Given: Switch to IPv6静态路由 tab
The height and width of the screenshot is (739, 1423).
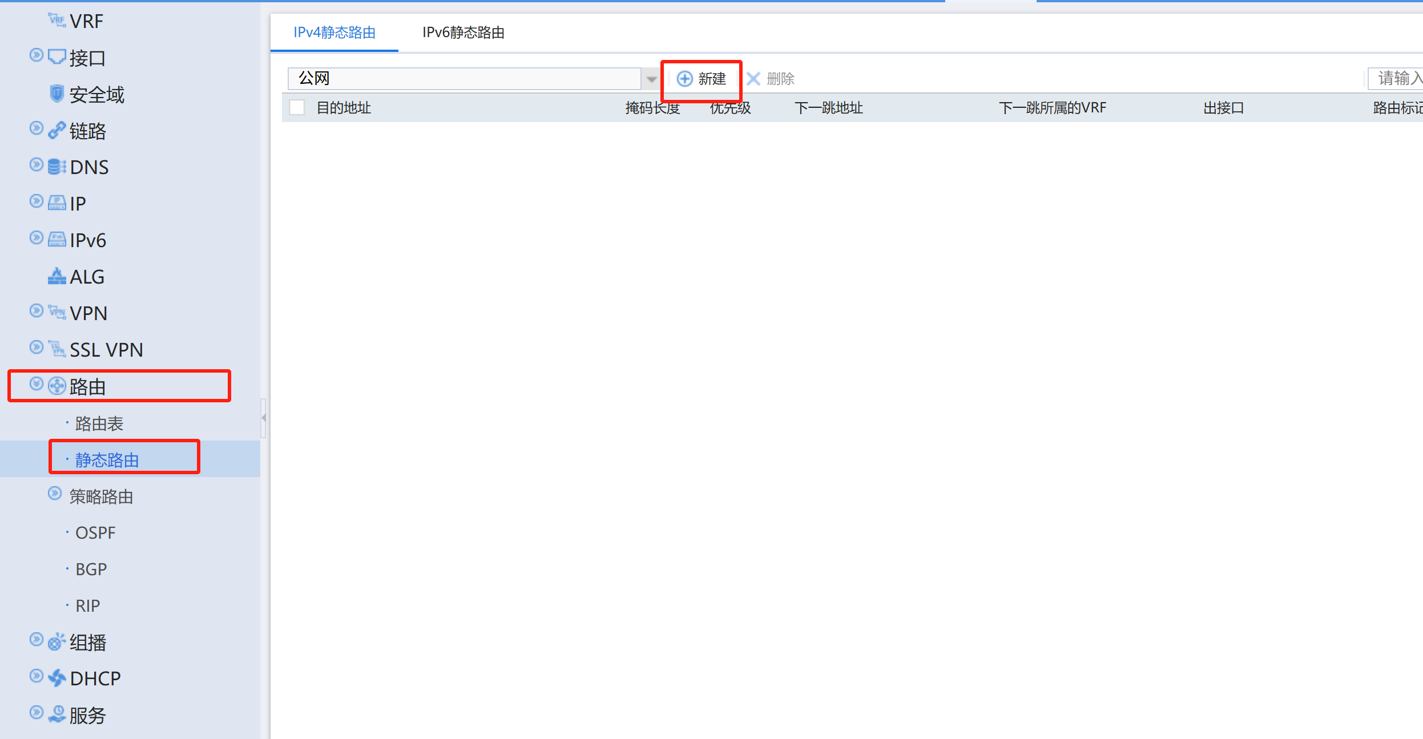Looking at the screenshot, I should 463,33.
